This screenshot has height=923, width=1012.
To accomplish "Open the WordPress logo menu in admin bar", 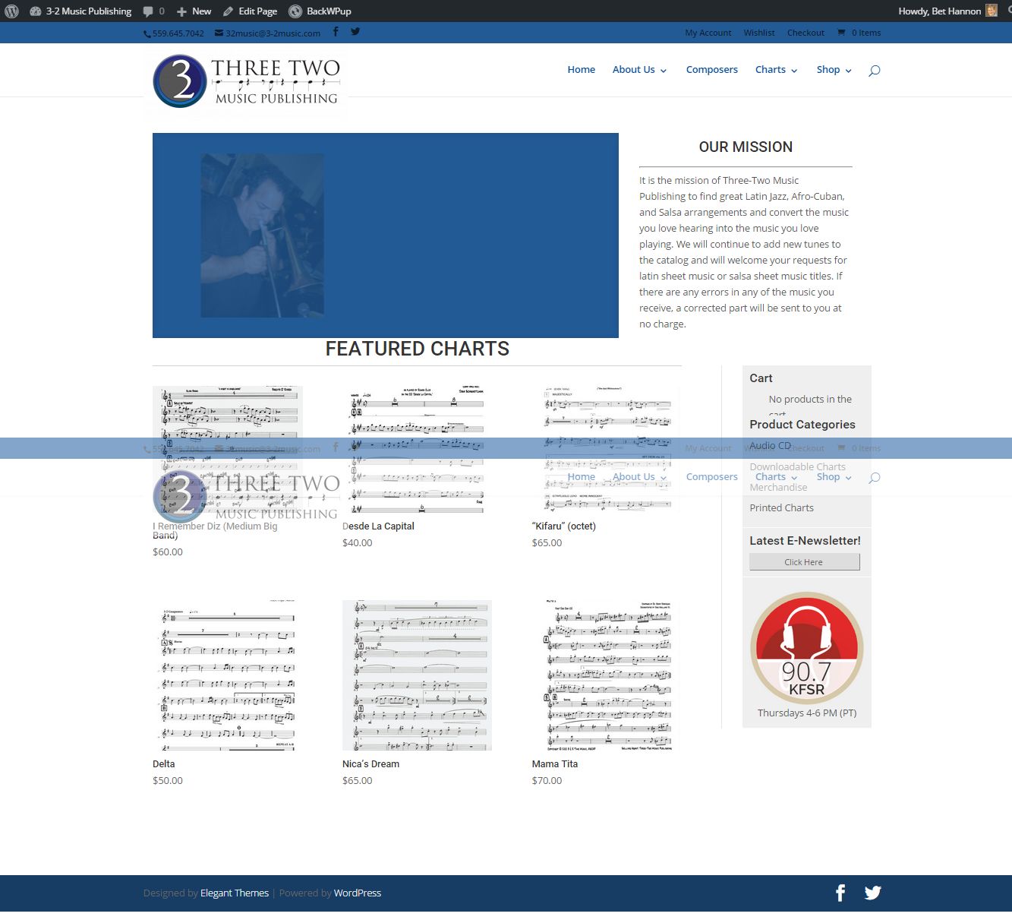I will click(x=11, y=11).
